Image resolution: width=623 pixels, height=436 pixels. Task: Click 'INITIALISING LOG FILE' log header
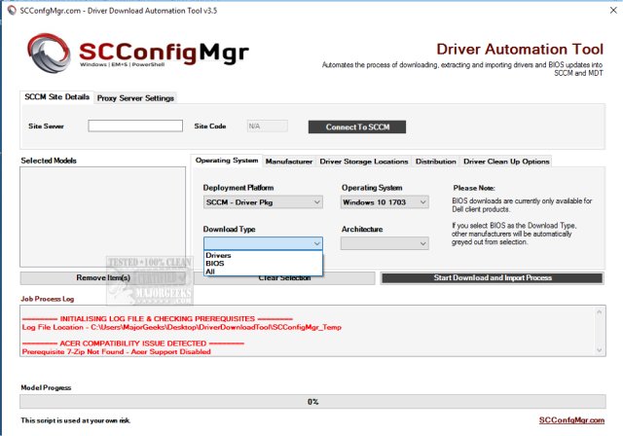coord(158,319)
